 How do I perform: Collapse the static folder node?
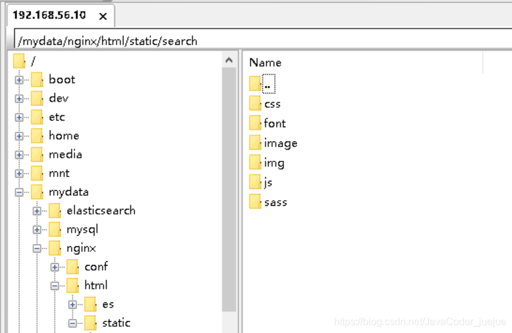[72, 323]
